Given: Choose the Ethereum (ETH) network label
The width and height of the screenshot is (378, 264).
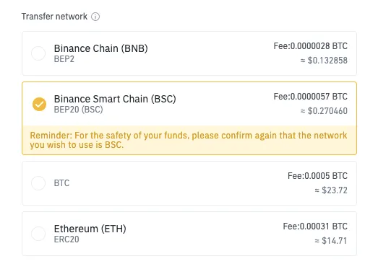Looking at the screenshot, I should (90, 229).
